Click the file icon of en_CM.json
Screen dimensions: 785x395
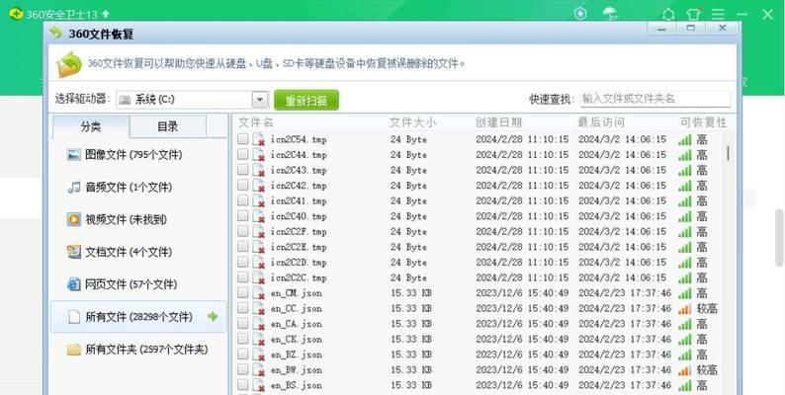pos(258,293)
